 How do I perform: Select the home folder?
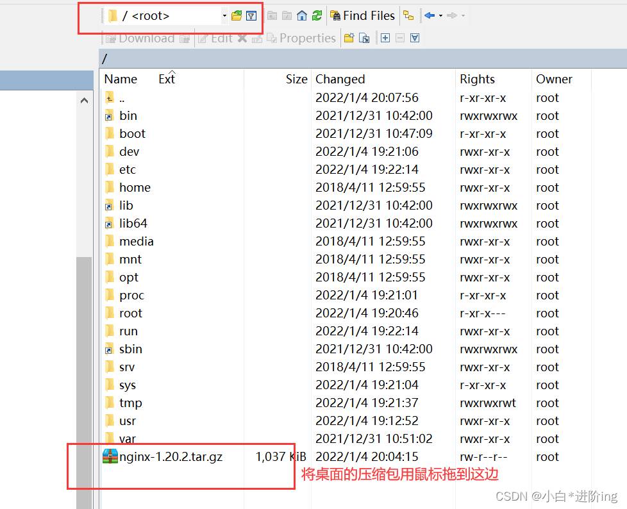(135, 188)
